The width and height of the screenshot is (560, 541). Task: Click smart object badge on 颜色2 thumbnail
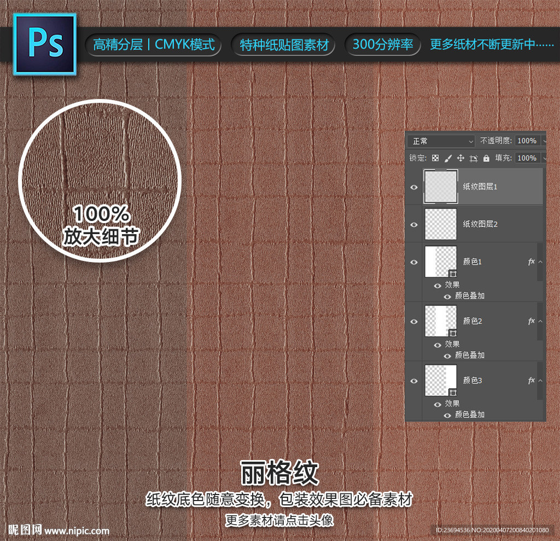452,333
